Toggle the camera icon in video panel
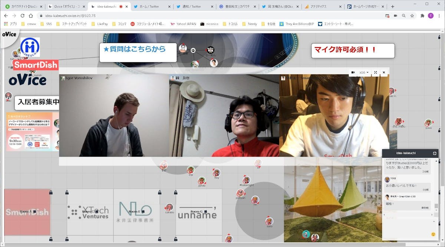 (x=353, y=72)
